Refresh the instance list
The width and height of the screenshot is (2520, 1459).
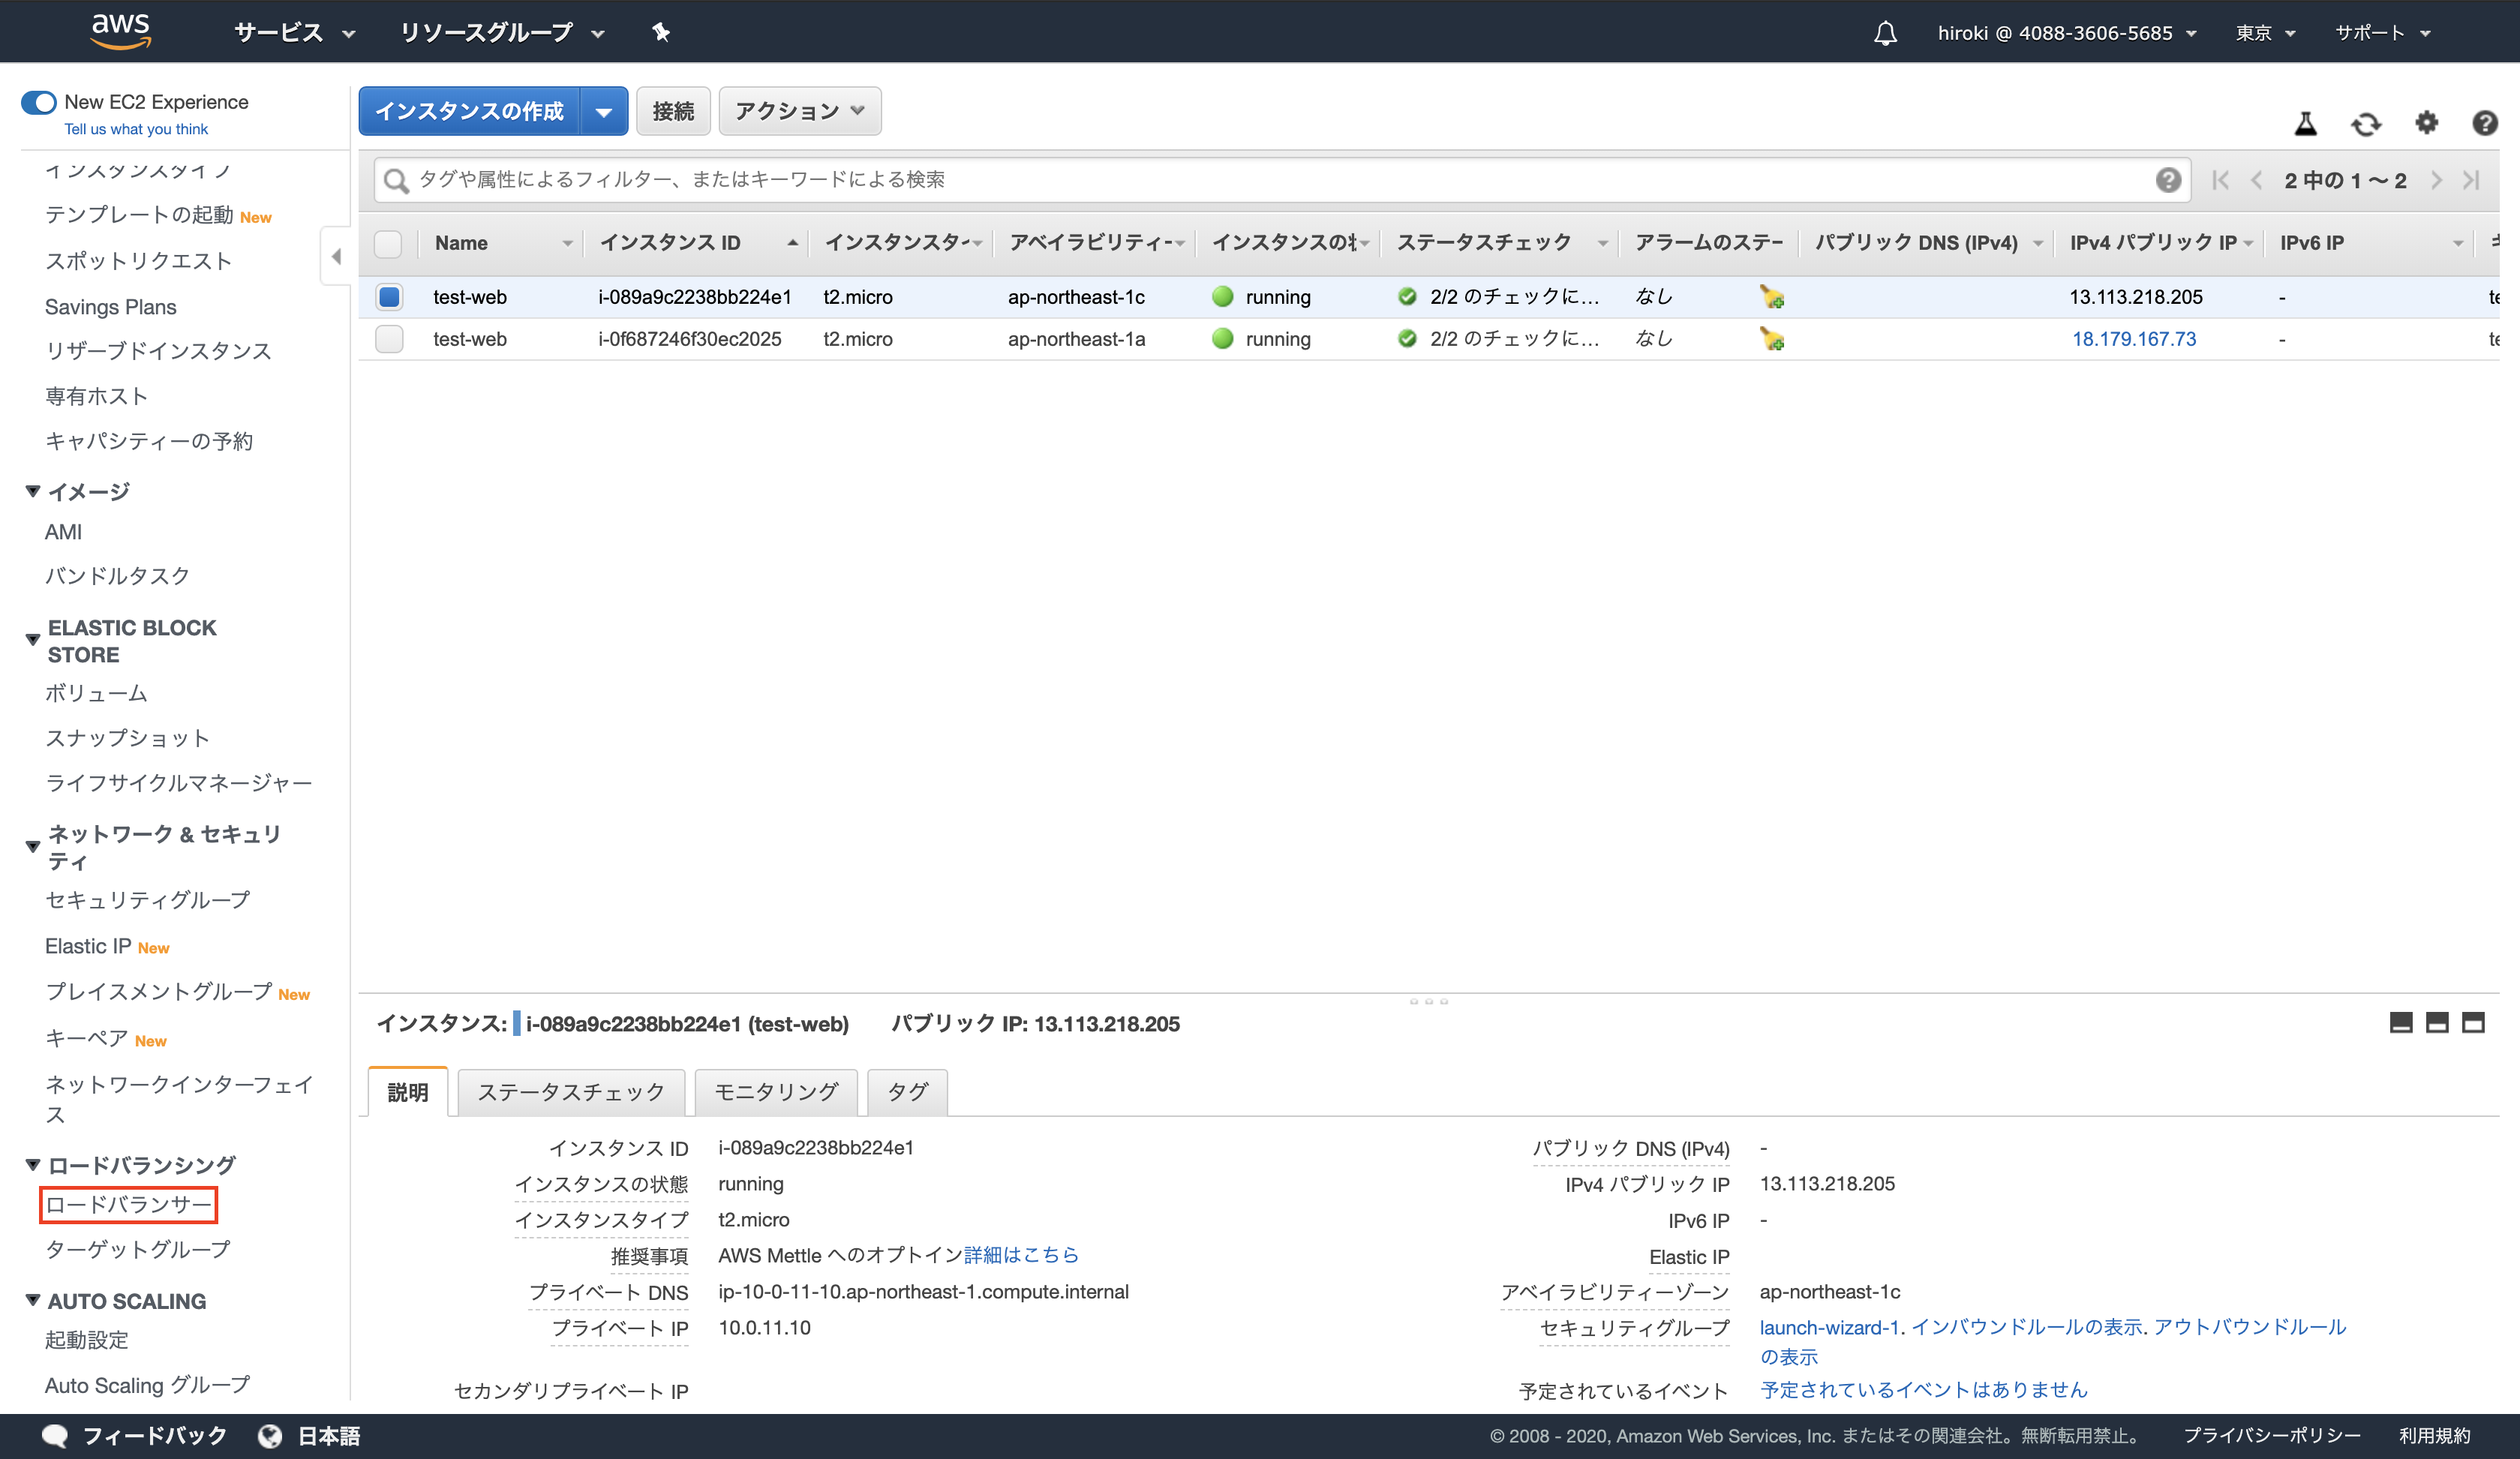click(2366, 123)
